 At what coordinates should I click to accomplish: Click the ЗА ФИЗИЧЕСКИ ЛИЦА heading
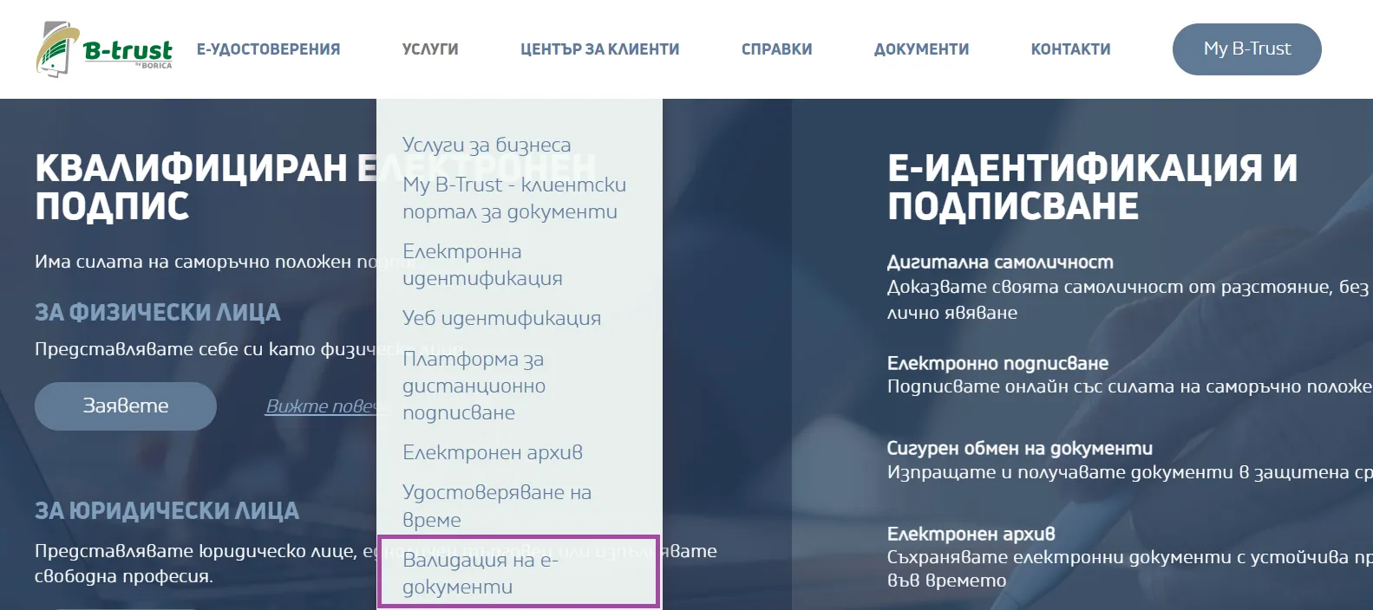point(158,312)
